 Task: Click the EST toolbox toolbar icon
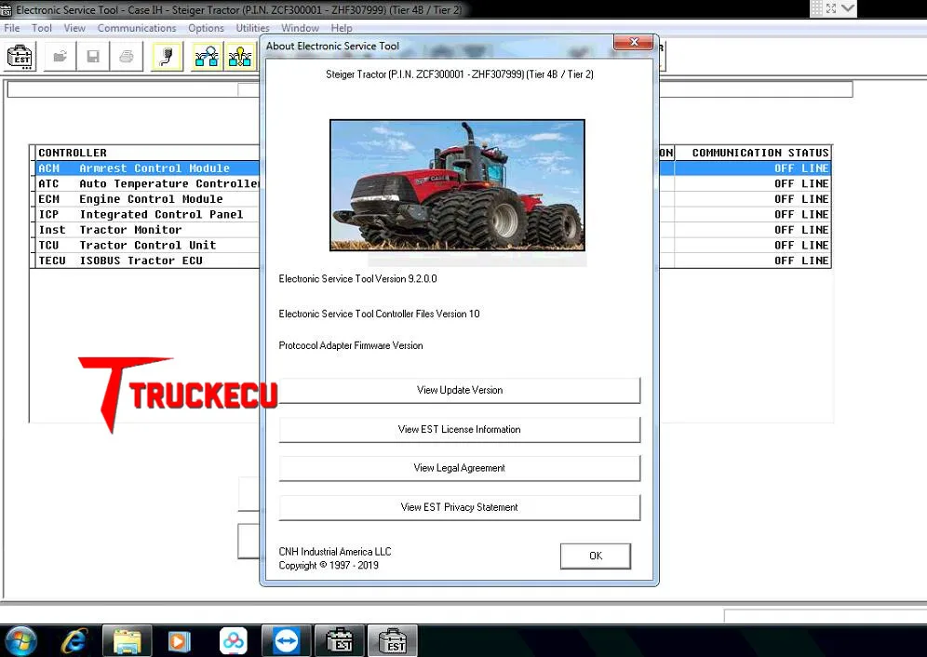click(20, 57)
